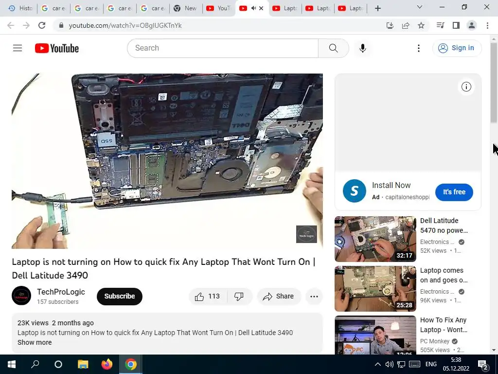Open a new browser tab

(377, 8)
